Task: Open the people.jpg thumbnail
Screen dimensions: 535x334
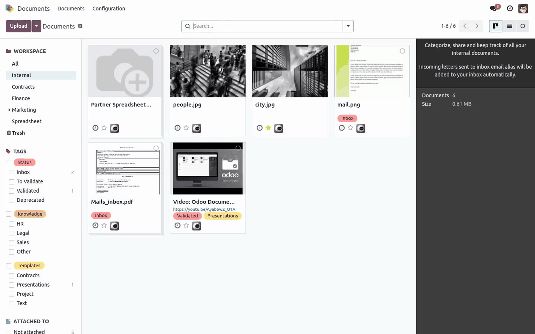Action: tap(208, 71)
